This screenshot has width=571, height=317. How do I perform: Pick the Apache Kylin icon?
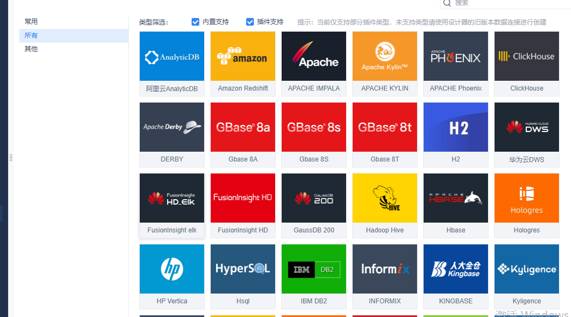point(385,56)
